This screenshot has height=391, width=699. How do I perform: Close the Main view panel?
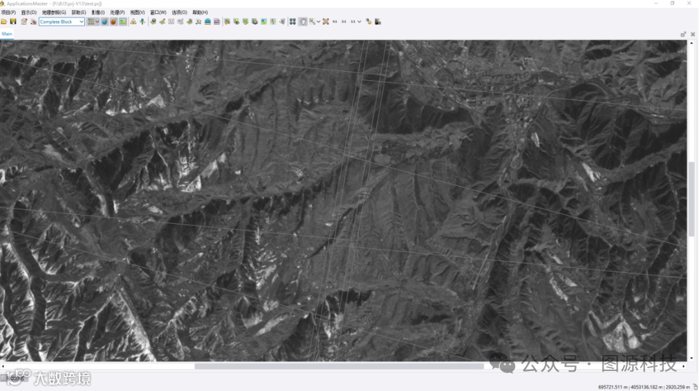click(x=693, y=35)
